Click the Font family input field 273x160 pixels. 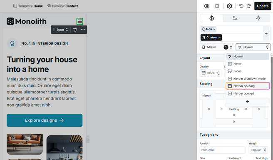click(x=223, y=150)
